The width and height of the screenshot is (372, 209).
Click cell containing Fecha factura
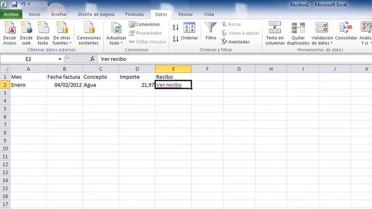[x=65, y=77]
